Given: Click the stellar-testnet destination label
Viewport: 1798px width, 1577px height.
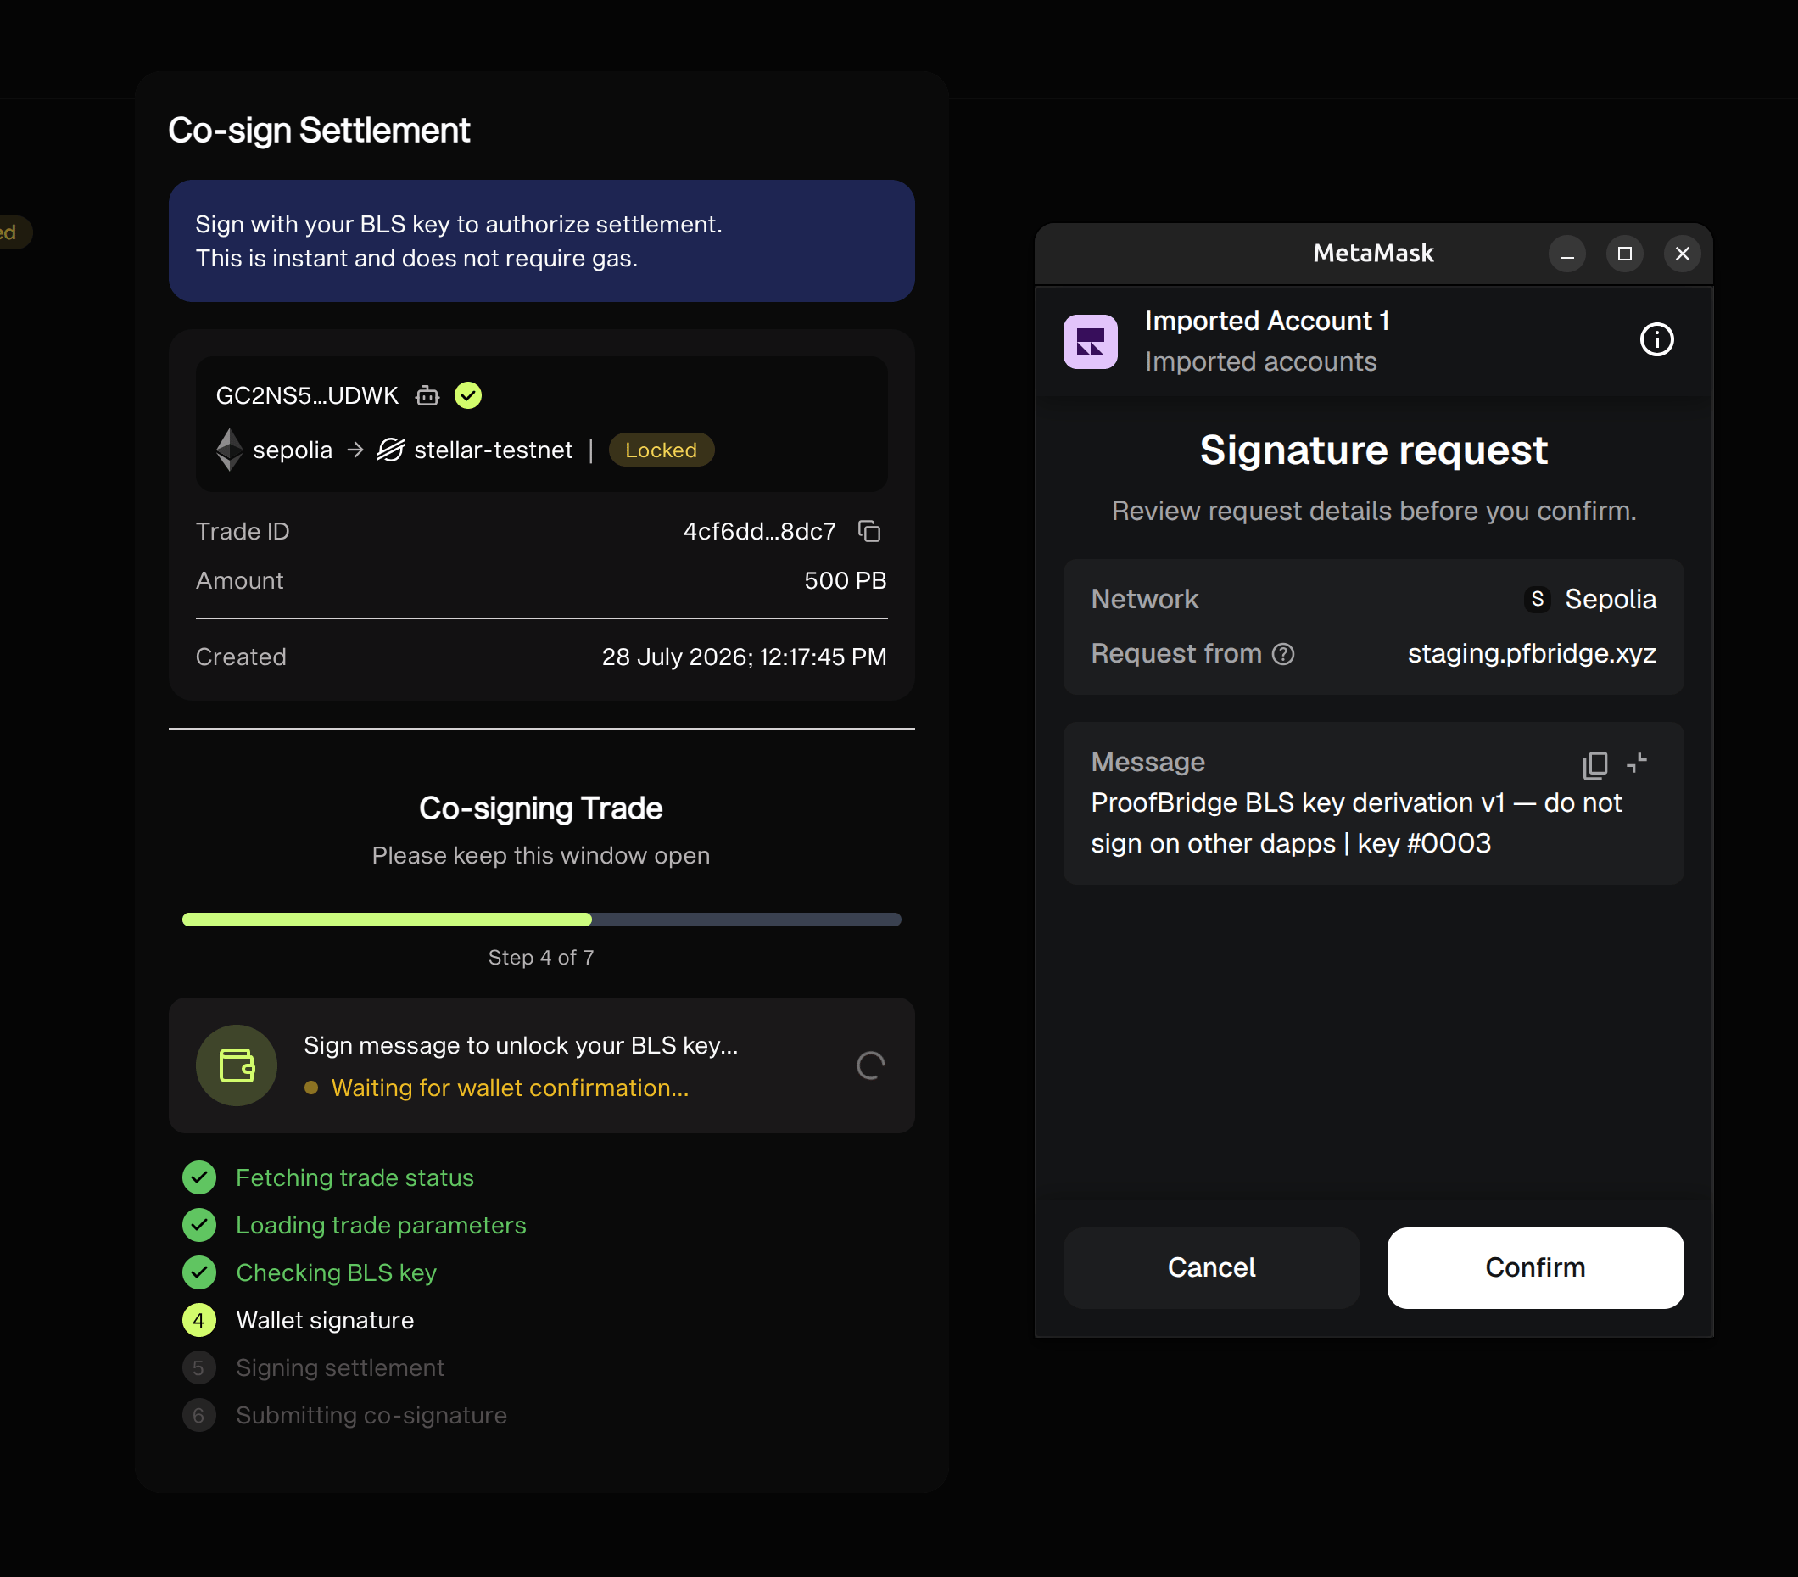Looking at the screenshot, I should (494, 450).
